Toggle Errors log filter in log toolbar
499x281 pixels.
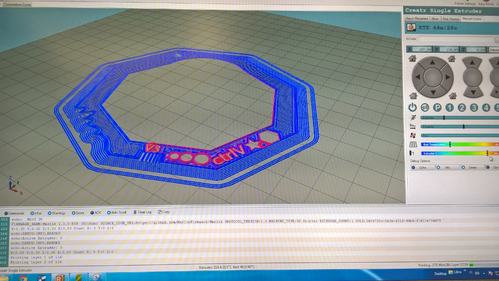[x=78, y=213]
